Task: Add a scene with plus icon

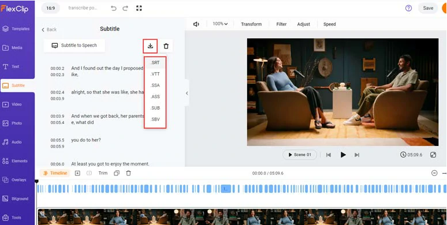Action: 77,173
